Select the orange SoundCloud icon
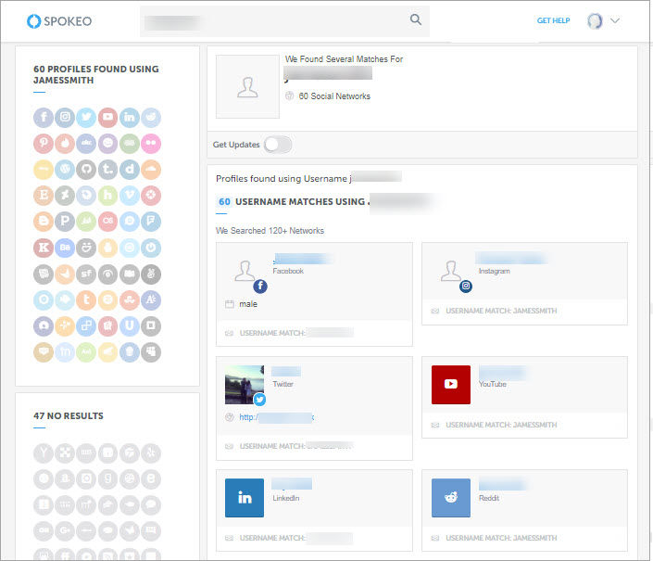This screenshot has height=561, width=653. (151, 169)
